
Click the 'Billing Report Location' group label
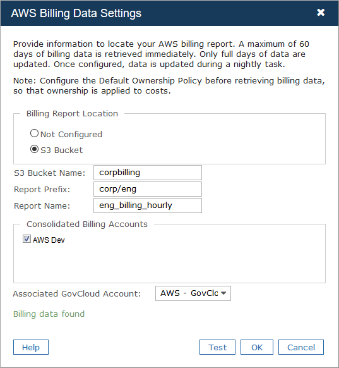pyautogui.click(x=72, y=114)
